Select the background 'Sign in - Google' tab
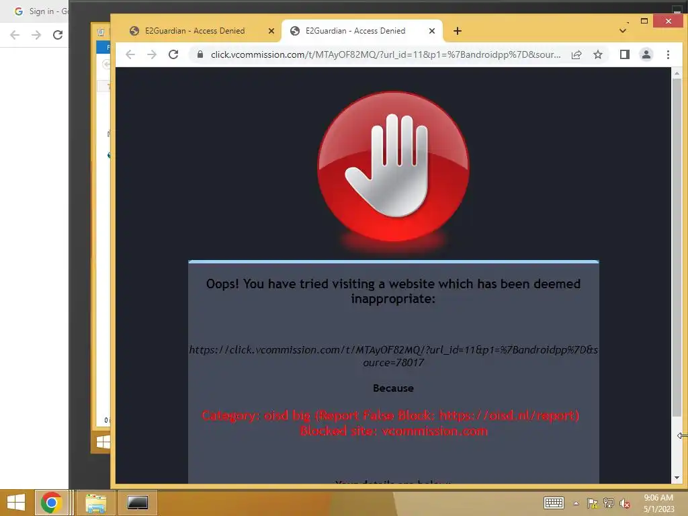688x516 pixels. 40,11
